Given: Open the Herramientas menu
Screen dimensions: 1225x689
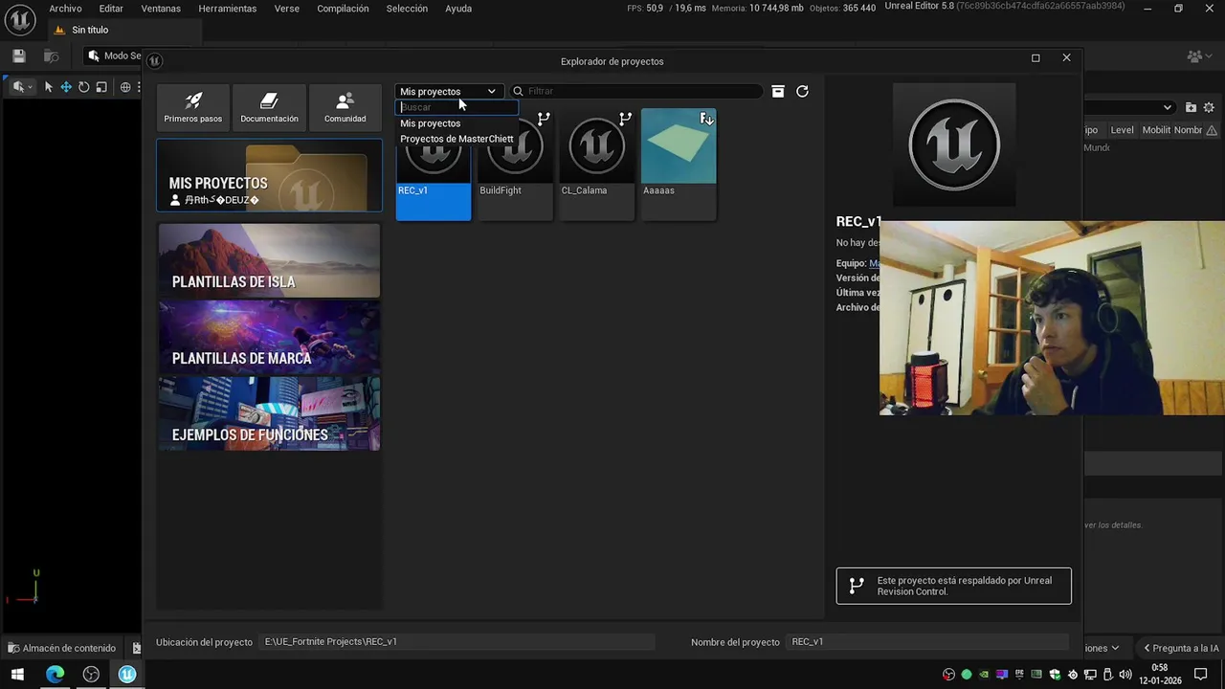Looking at the screenshot, I should (x=228, y=9).
